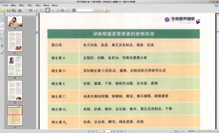Select page 27 thumbnail
Viewport: 219px width, 133px height.
(x=15, y=41)
